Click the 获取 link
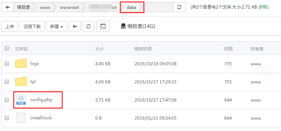The image size is (281, 131). point(263,7)
